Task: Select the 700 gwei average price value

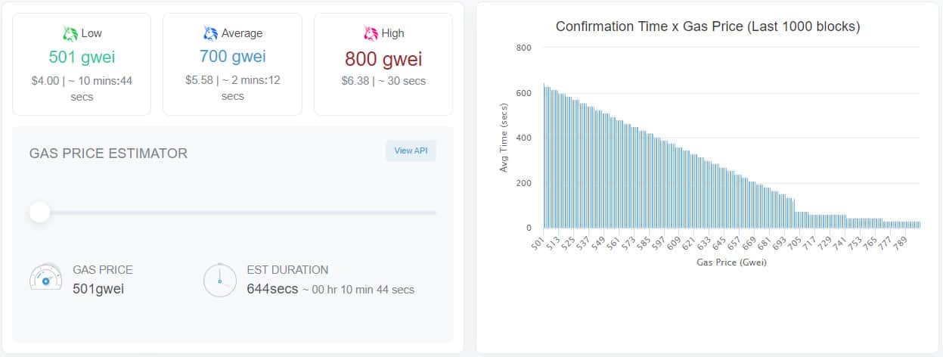Action: click(x=232, y=55)
